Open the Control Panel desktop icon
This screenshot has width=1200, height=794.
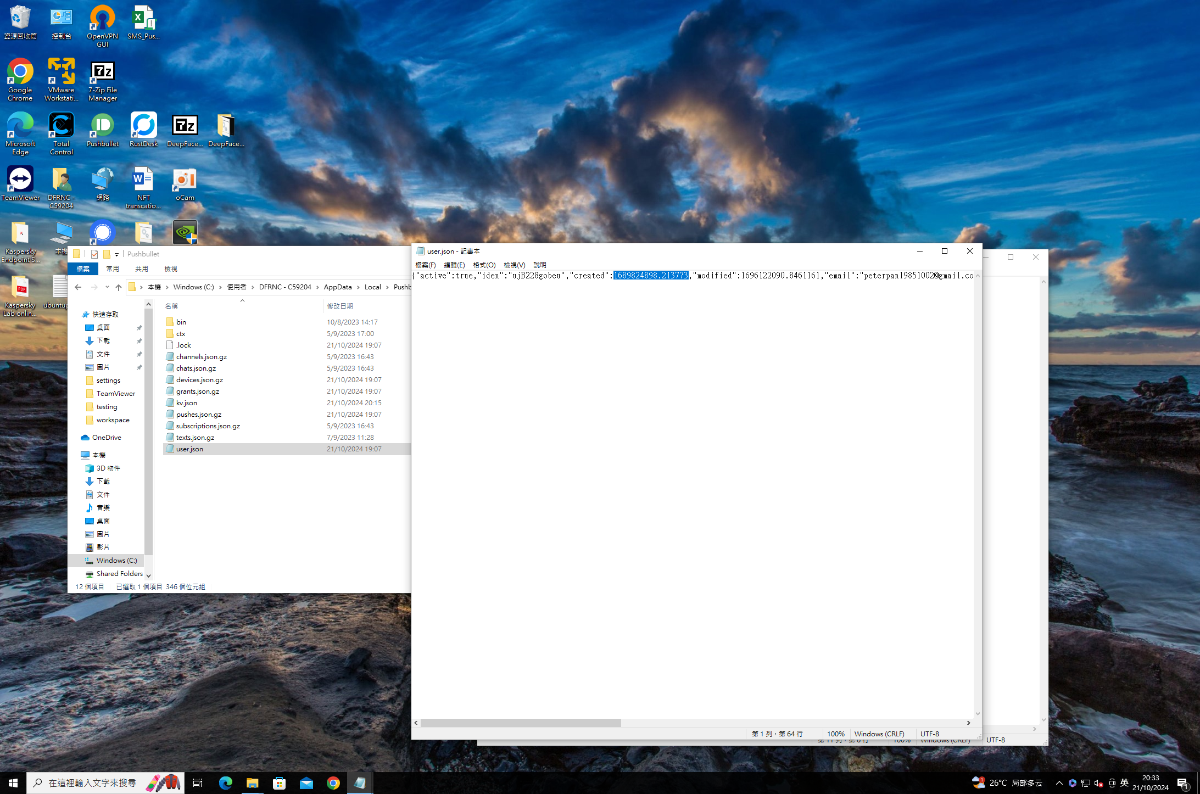[x=62, y=22]
